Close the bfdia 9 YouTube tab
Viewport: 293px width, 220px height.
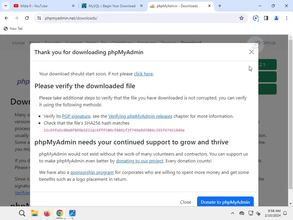click(x=73, y=6)
